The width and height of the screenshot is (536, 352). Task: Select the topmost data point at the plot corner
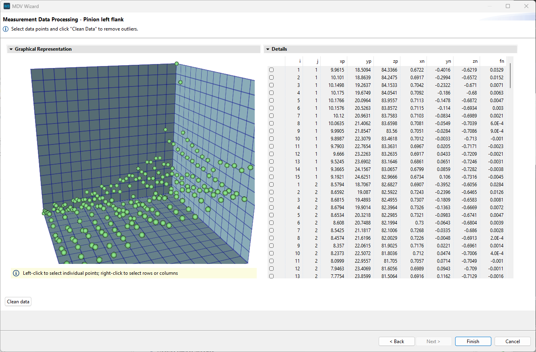coord(176,64)
